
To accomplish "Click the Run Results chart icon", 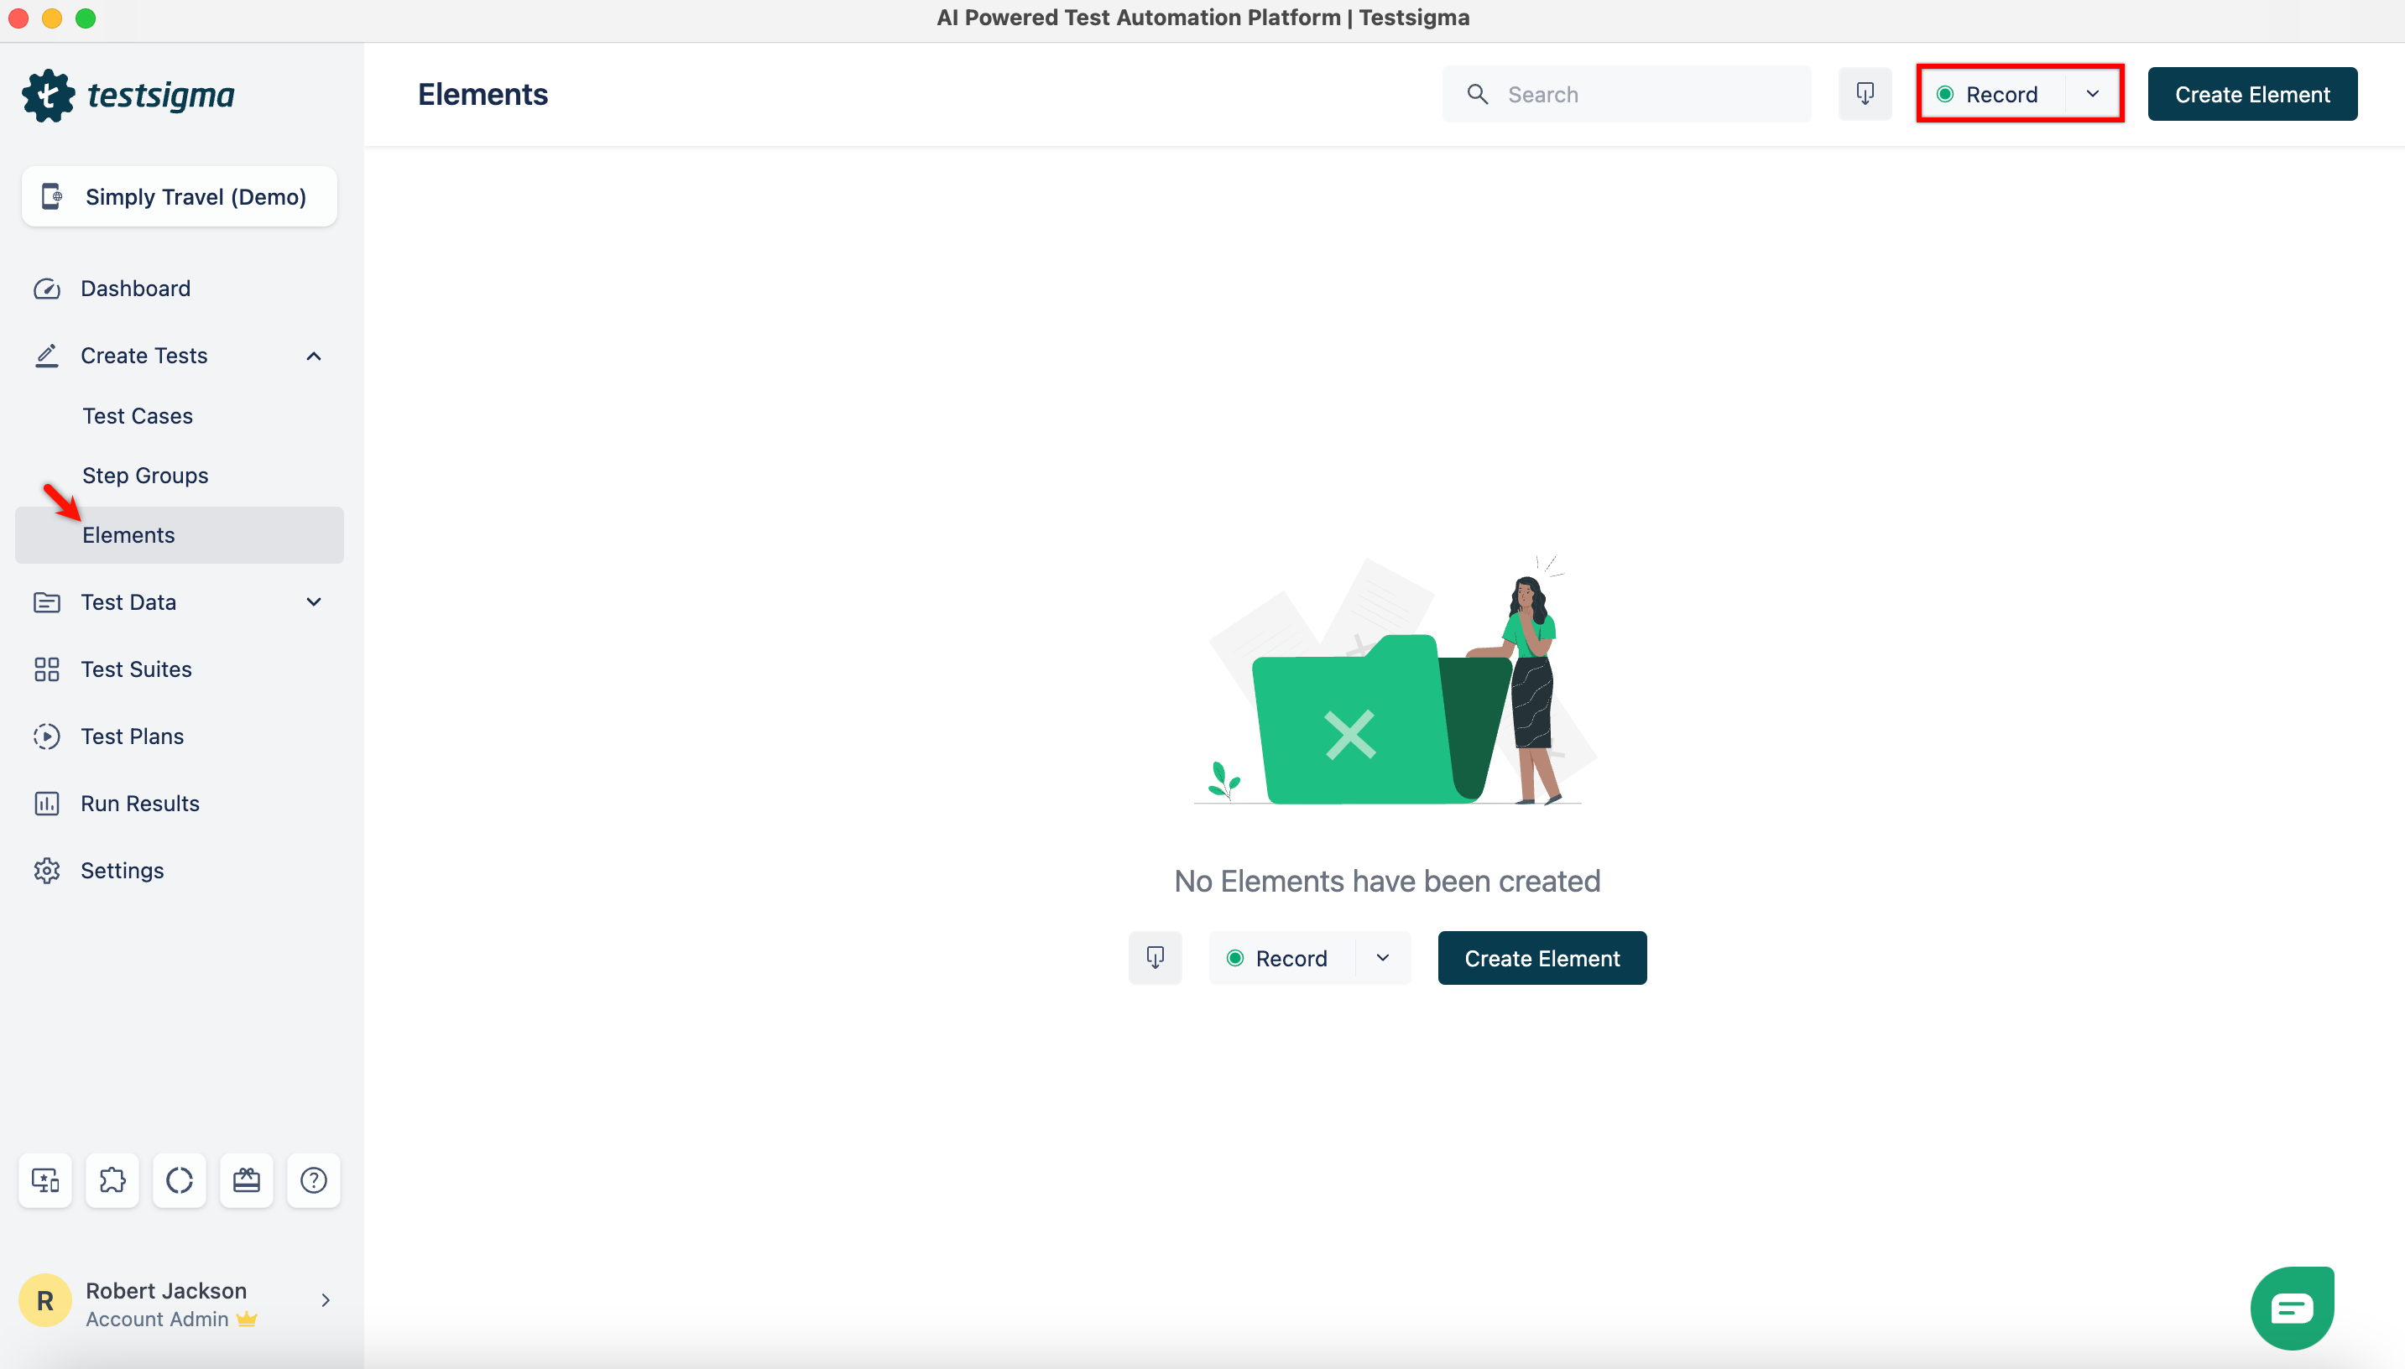I will point(46,804).
